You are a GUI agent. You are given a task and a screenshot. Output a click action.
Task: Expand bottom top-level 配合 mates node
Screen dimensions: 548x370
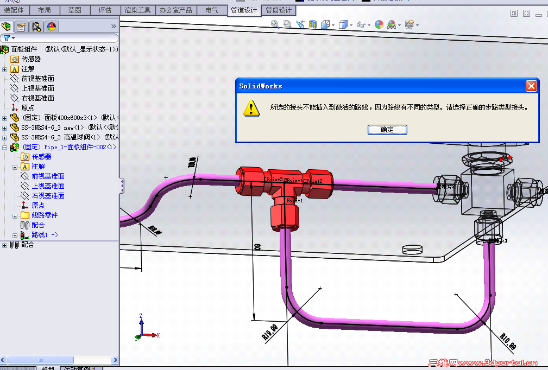(x=4, y=245)
